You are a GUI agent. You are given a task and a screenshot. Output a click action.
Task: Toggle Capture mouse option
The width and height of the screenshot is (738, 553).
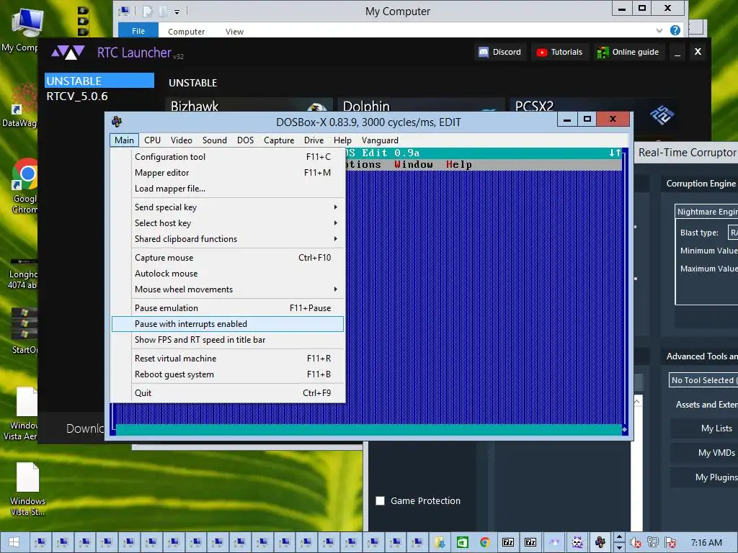tap(228, 257)
